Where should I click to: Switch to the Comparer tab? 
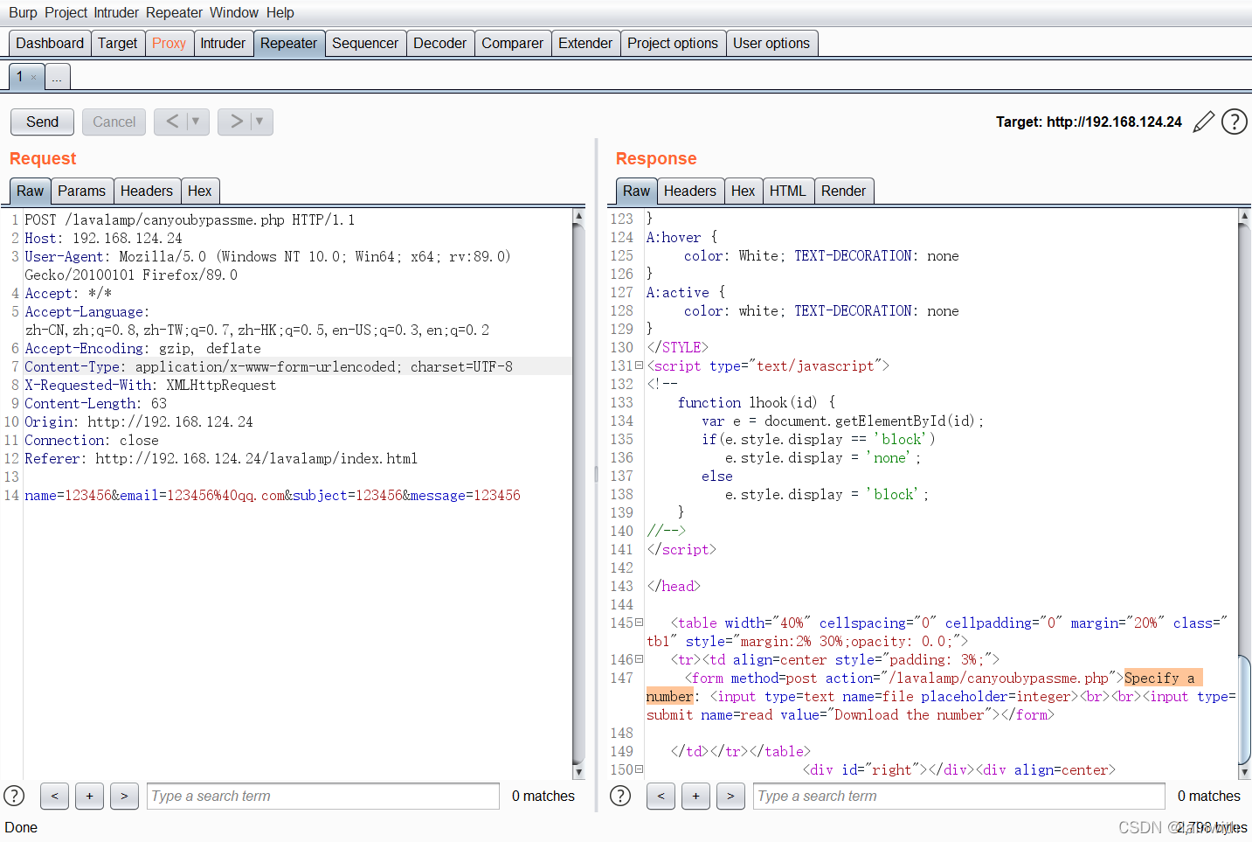coord(512,44)
